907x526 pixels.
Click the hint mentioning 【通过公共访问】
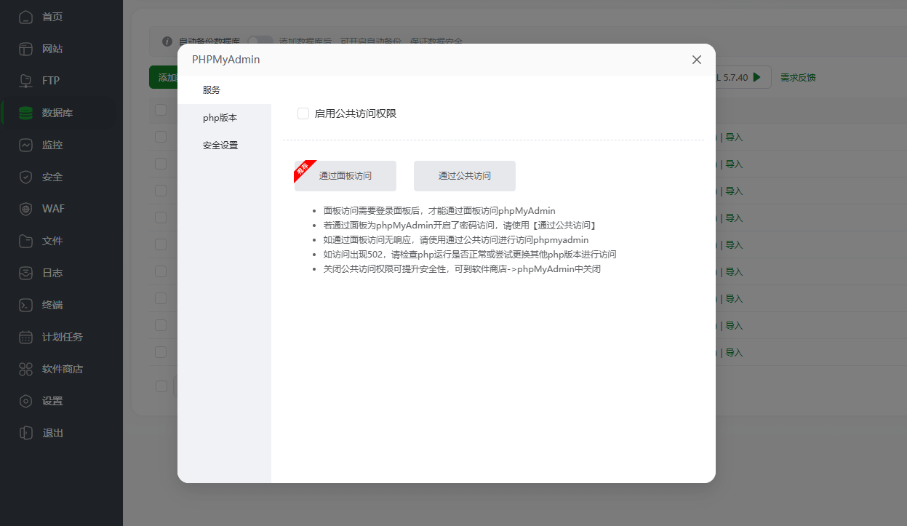point(460,226)
